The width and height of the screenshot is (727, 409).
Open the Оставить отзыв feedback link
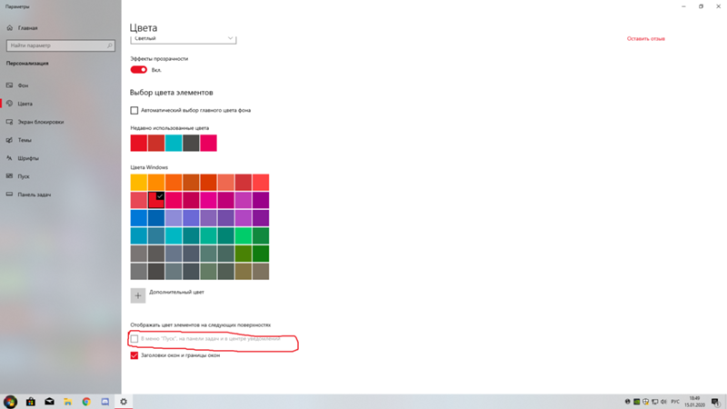point(646,38)
